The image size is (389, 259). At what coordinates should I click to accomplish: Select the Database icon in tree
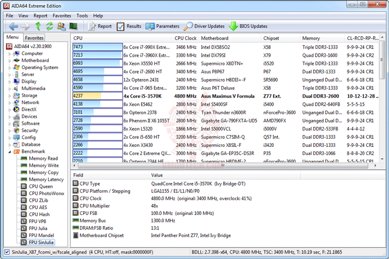16,145
